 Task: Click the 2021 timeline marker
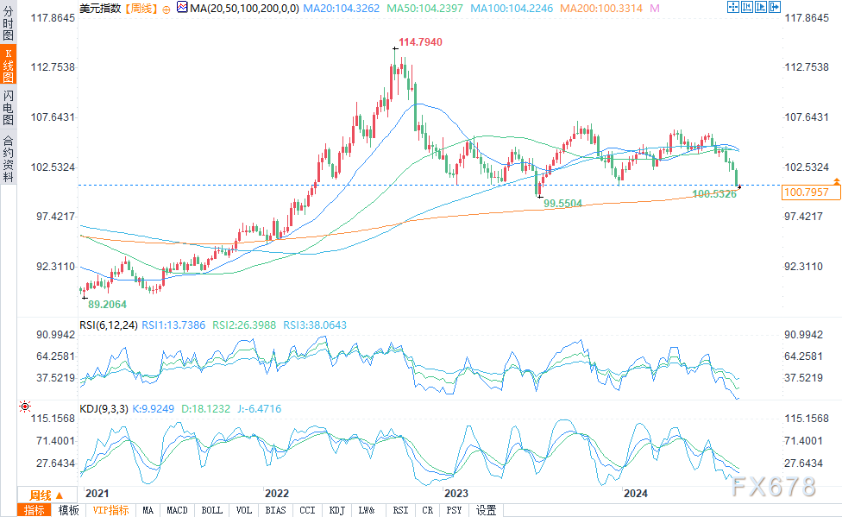point(97,494)
